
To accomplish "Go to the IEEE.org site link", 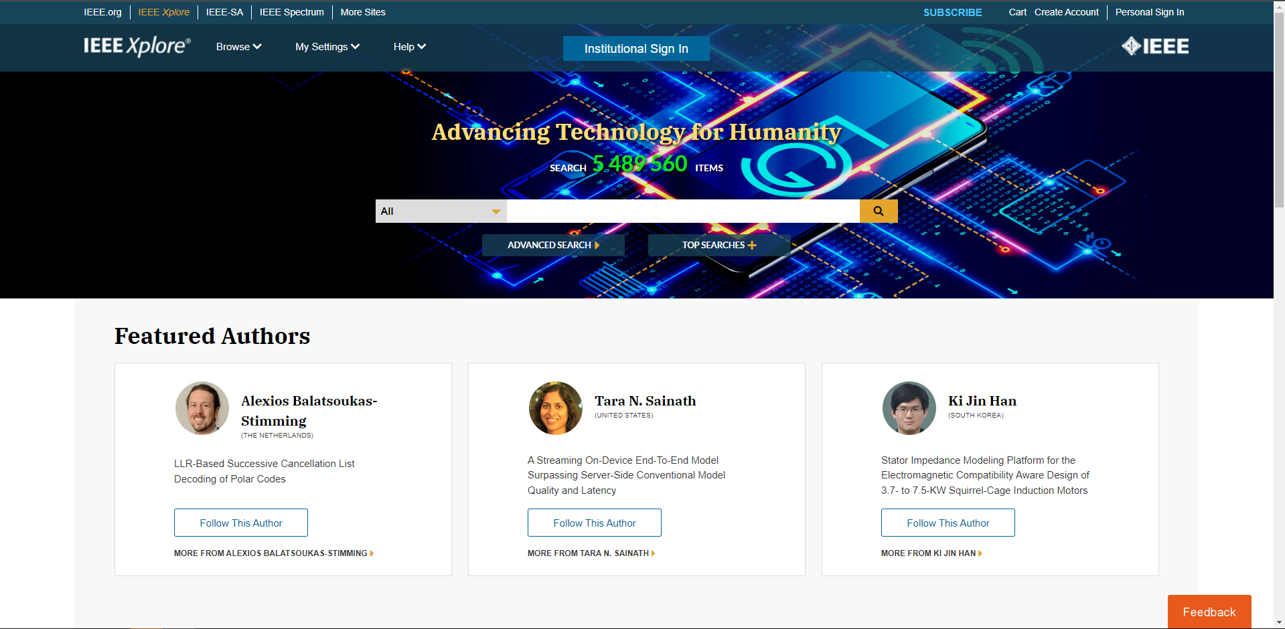I will [102, 12].
